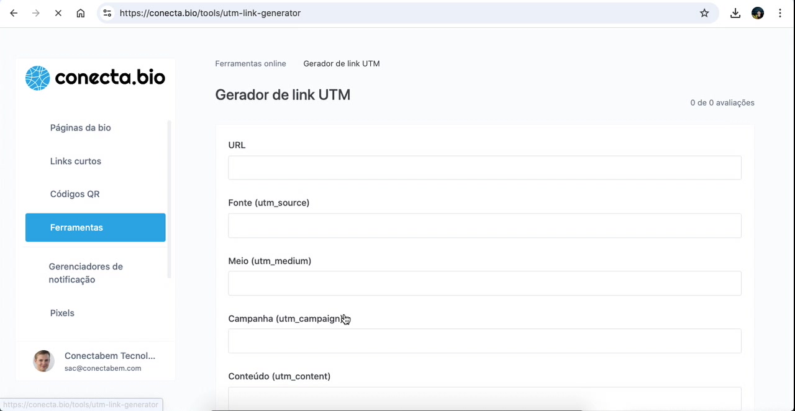This screenshot has height=411, width=795.
Task: Open the downloads icon in the toolbar
Action: (x=735, y=12)
